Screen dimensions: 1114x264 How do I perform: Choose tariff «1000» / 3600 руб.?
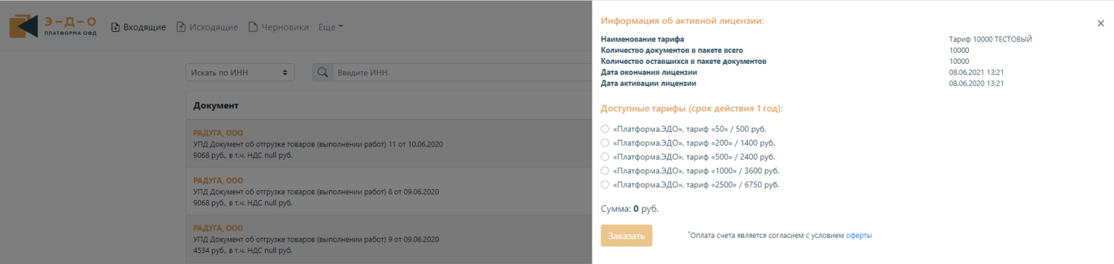point(606,170)
